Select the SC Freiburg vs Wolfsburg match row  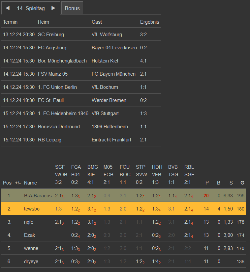point(81,35)
